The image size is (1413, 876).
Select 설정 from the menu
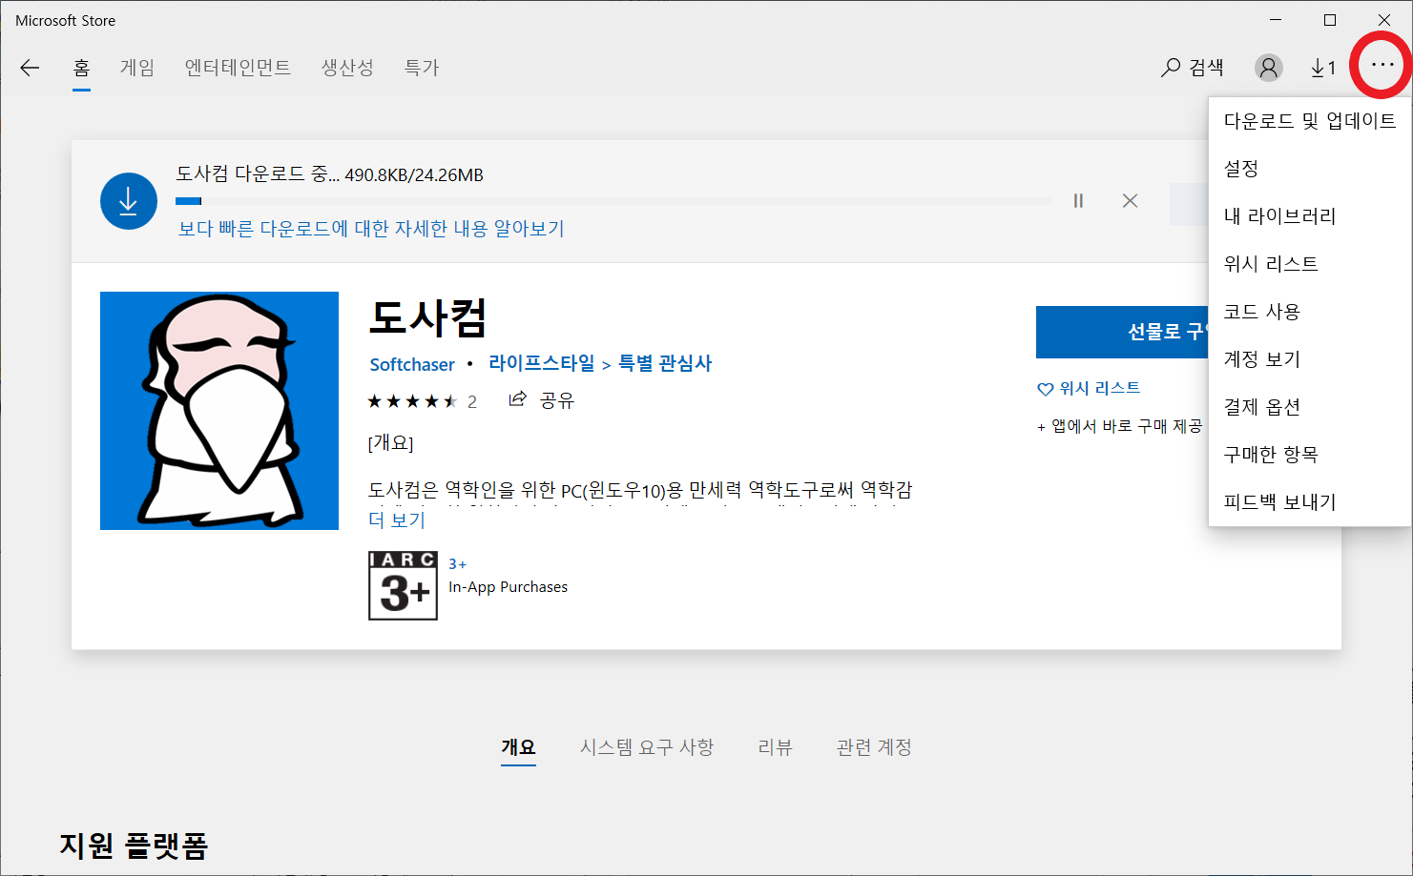1310,169
